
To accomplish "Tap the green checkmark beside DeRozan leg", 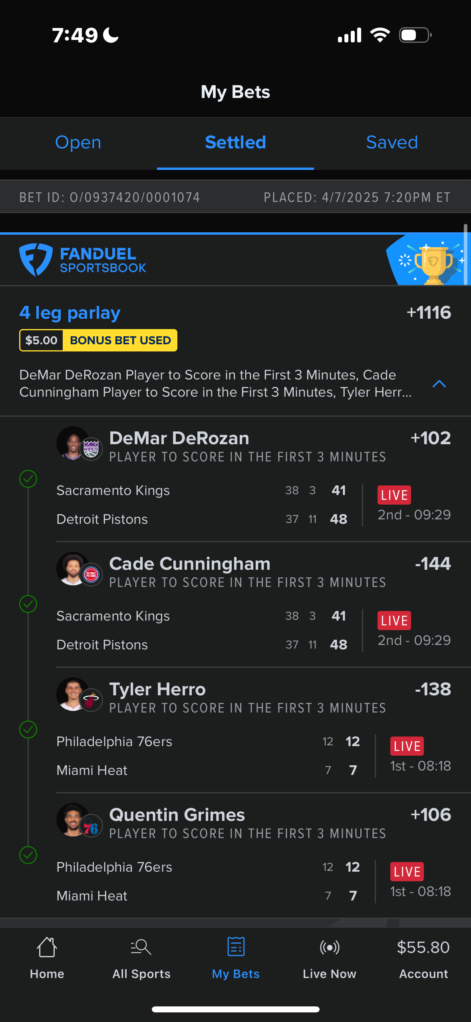I will (28, 479).
